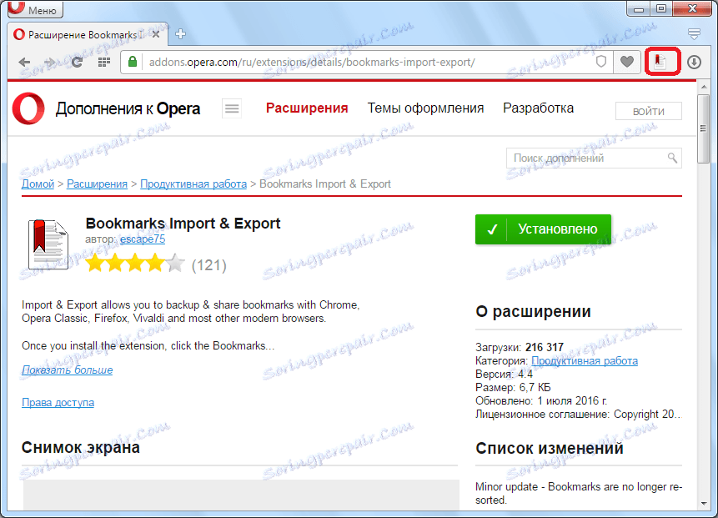
Task: Open the Bookmarks Import & Export extension icon
Action: [x=661, y=62]
